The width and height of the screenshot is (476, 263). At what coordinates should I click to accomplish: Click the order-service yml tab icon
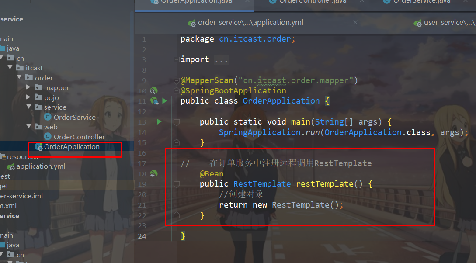point(191,23)
